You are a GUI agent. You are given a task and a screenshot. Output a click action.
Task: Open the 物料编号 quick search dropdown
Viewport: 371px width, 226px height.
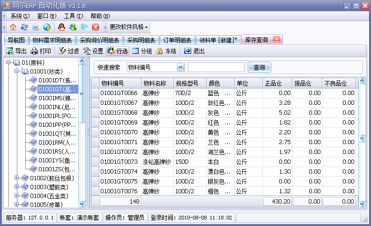click(180, 67)
